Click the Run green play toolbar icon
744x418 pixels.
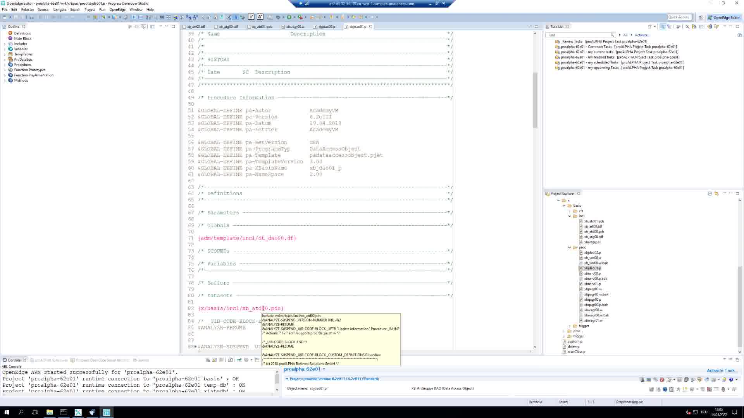click(x=289, y=17)
